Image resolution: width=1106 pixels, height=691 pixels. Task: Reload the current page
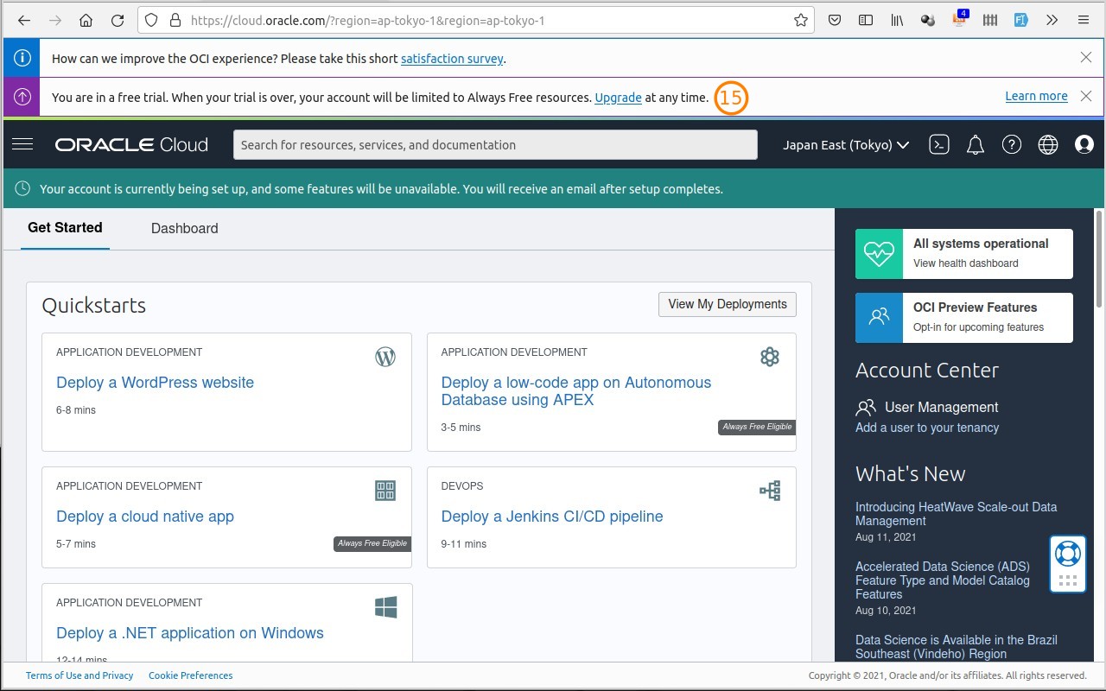(118, 20)
